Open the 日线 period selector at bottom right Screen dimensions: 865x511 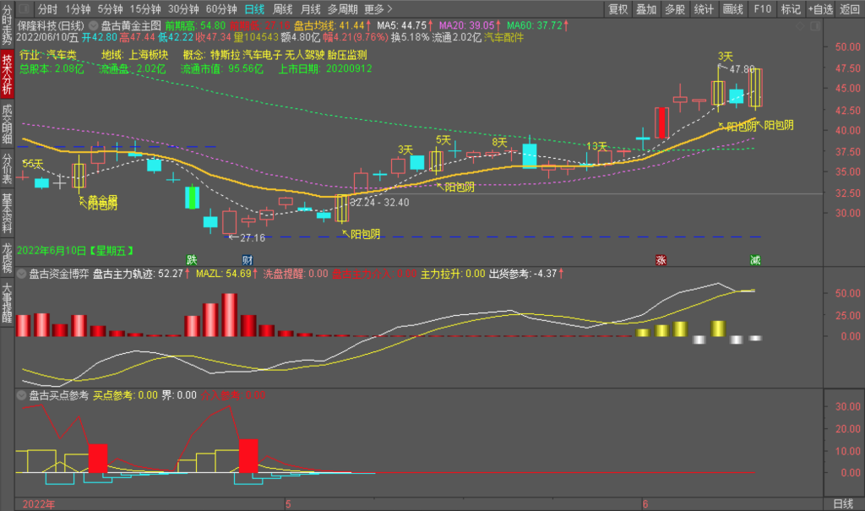coord(843,503)
